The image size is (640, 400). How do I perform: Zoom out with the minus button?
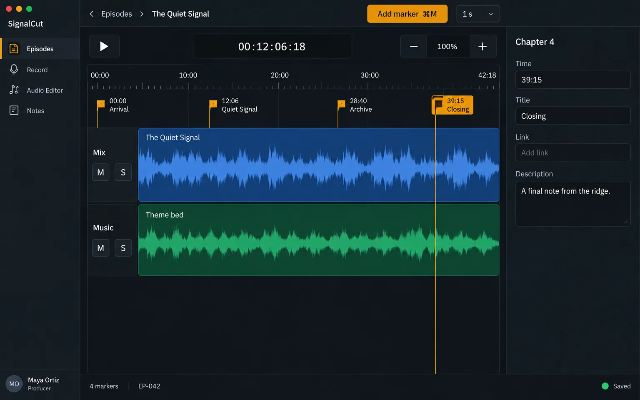pyautogui.click(x=414, y=46)
